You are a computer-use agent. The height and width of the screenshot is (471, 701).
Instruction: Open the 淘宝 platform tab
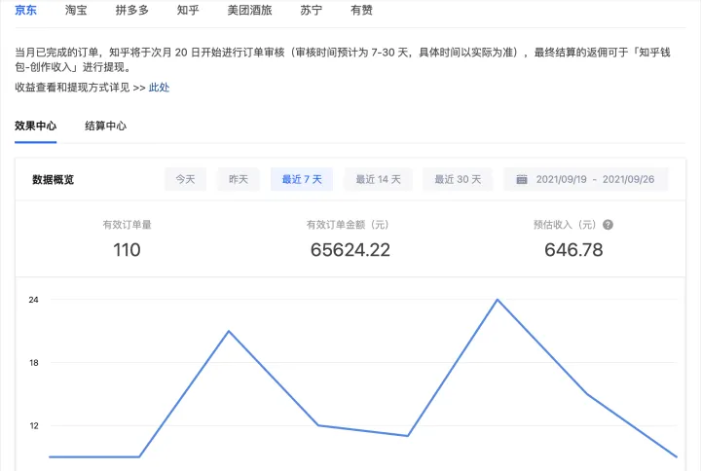tap(76, 10)
